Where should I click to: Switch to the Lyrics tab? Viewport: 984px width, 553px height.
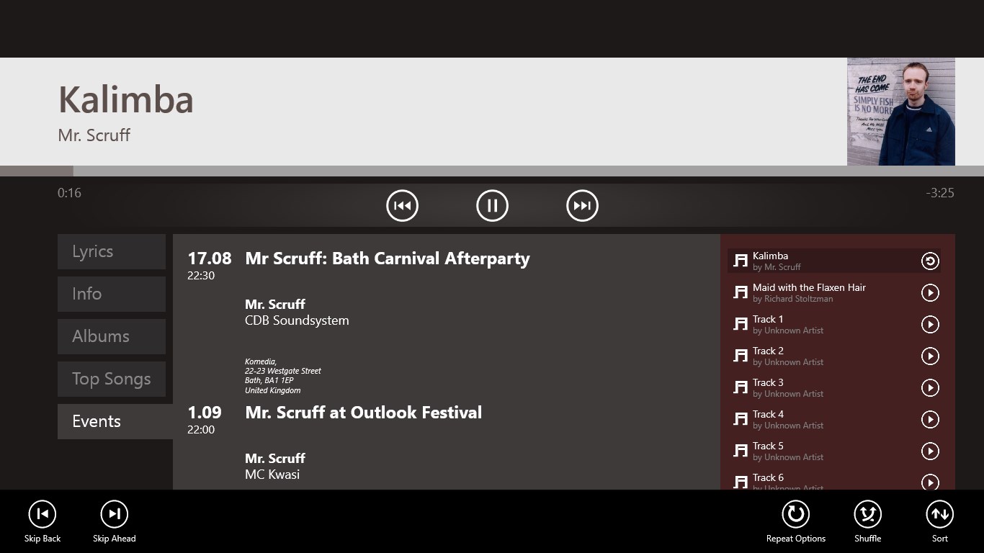coord(112,251)
